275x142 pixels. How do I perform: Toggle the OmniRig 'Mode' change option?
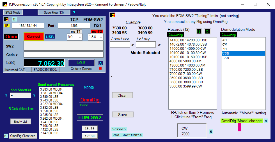coord(242,121)
